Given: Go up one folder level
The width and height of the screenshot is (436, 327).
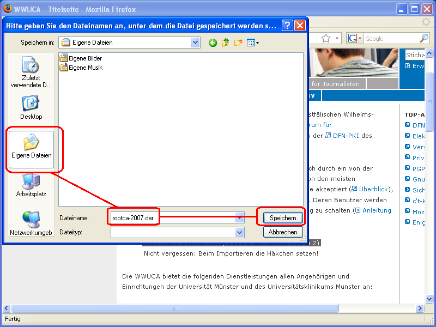Looking at the screenshot, I should click(x=226, y=42).
